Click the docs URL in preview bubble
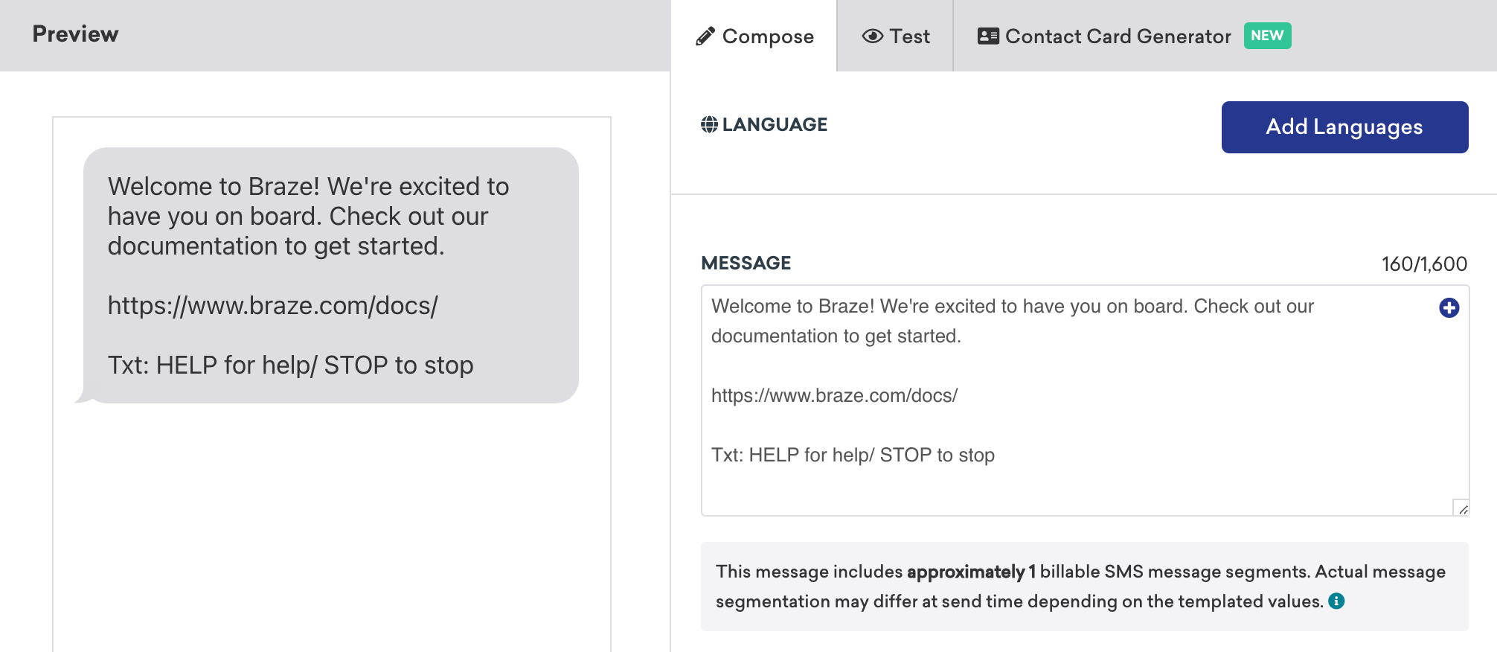The image size is (1497, 652). point(273,305)
